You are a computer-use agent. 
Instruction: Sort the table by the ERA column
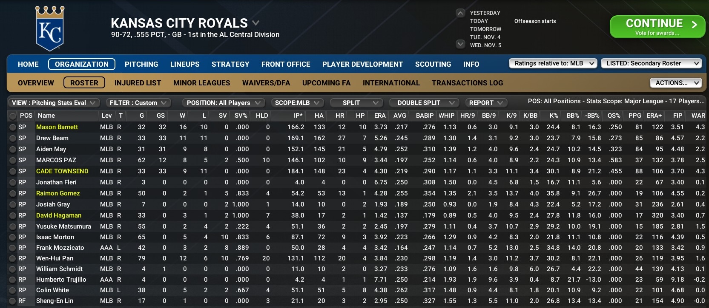click(x=380, y=116)
